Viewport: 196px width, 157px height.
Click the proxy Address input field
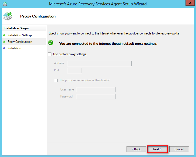(99, 64)
